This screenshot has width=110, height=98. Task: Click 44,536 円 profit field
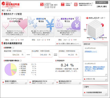coord(69,55)
